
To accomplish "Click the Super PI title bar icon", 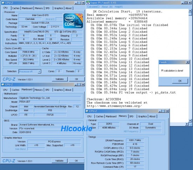I will tap(88, 3).
